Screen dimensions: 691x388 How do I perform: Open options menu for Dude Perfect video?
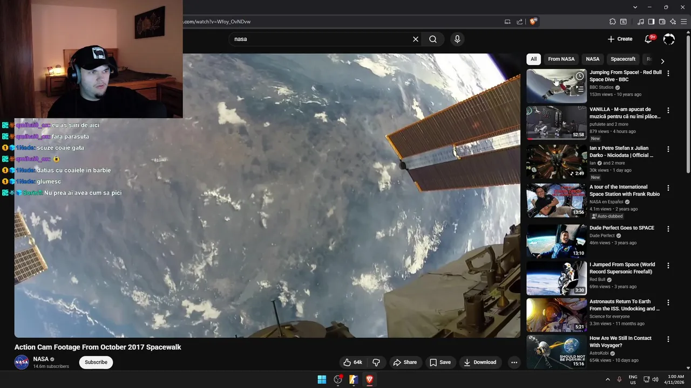668,229
